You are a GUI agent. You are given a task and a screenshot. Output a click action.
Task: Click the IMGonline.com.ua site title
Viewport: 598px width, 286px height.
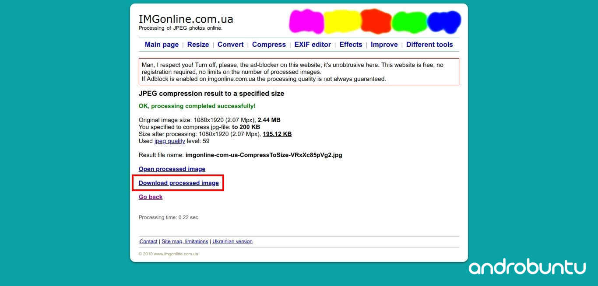point(186,19)
